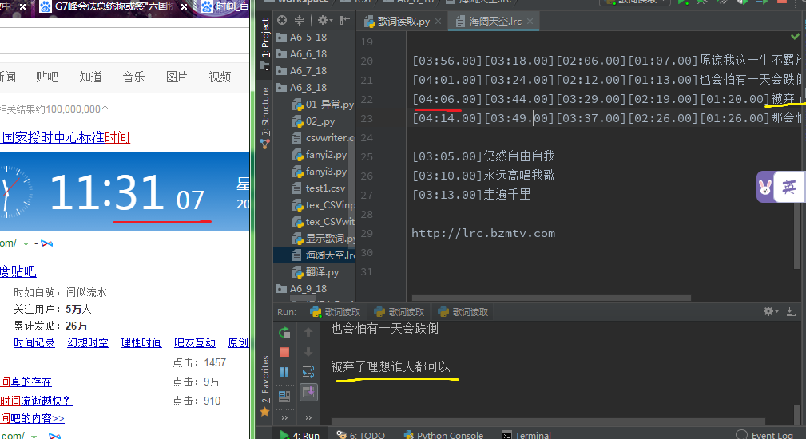
Task: Click the restore layout icon in Run panel
Action: [x=284, y=396]
